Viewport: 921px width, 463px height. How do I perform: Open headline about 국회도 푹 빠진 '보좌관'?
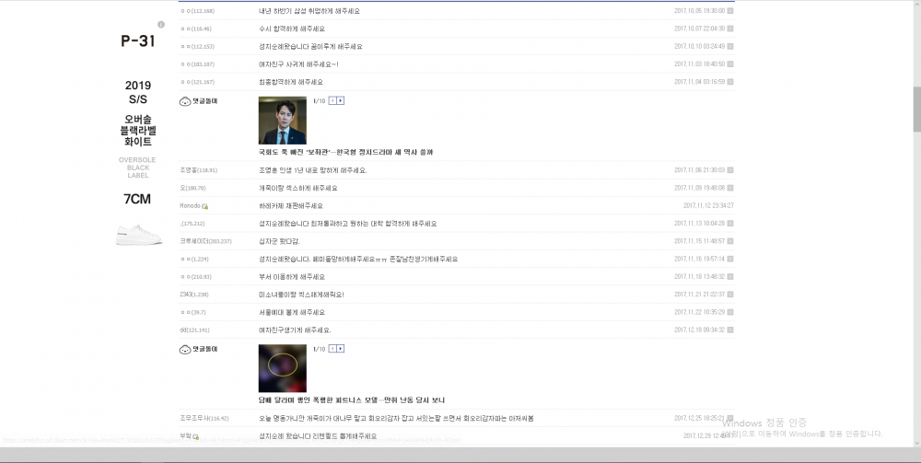[345, 152]
